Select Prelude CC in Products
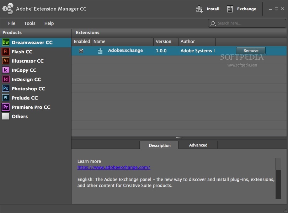The width and height of the screenshot is (288, 213). 36,98
